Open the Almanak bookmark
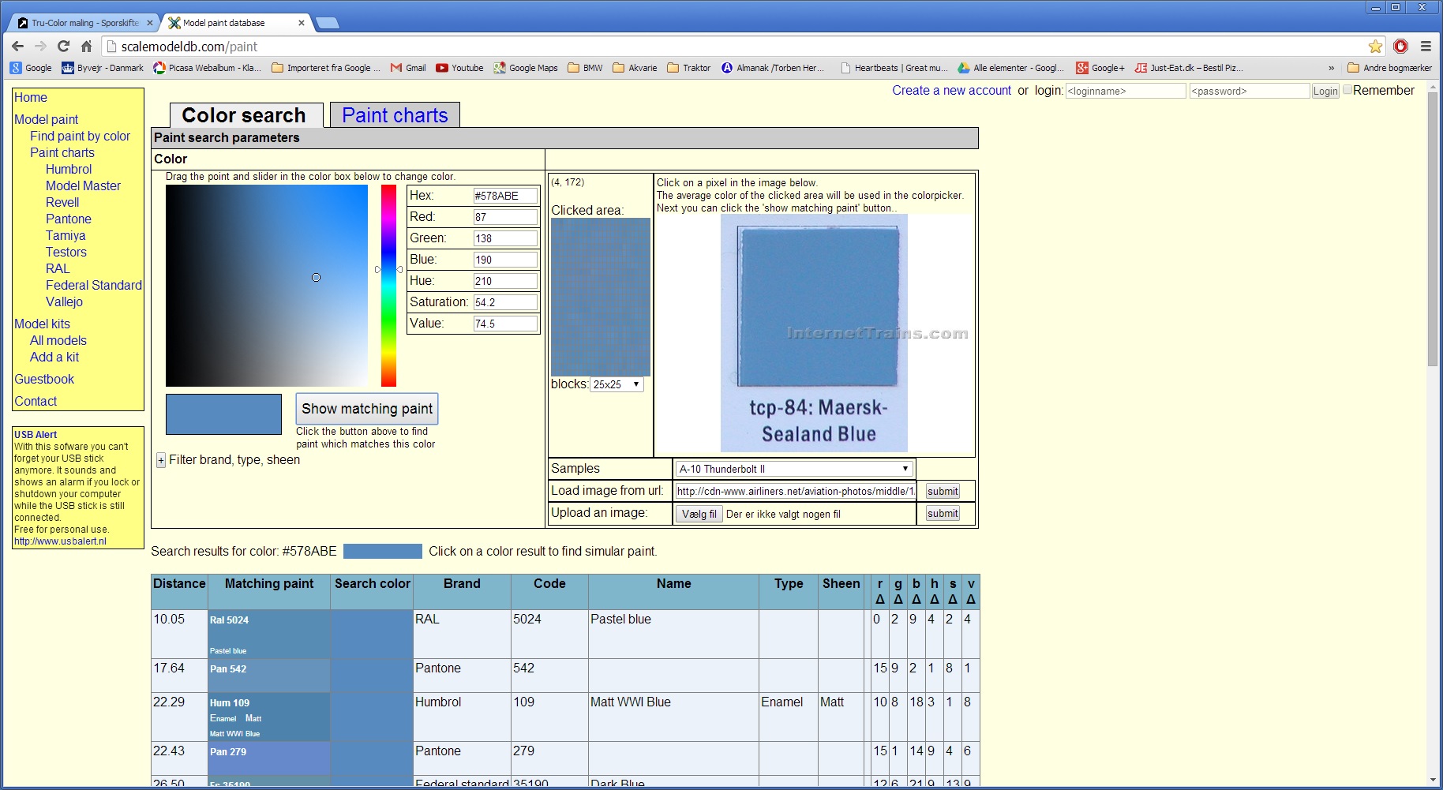1443x790 pixels. (773, 68)
